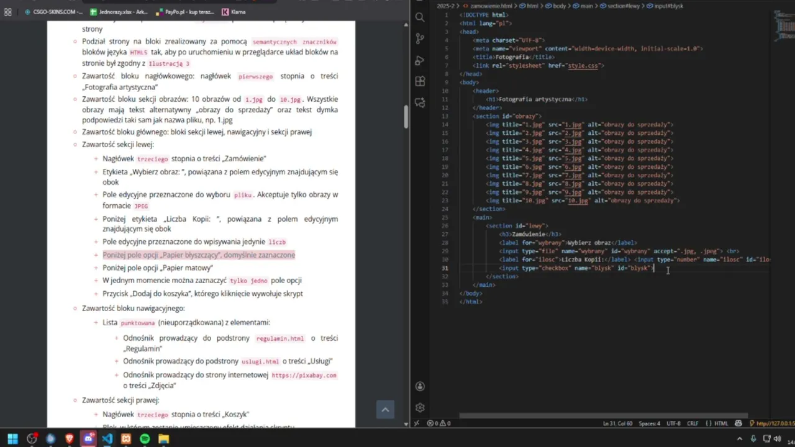The width and height of the screenshot is (795, 447).
Task: Select the 2025-2 folder breadcrumb
Action: [x=446, y=6]
